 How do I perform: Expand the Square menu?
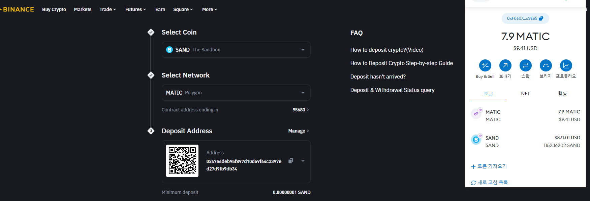(x=183, y=9)
